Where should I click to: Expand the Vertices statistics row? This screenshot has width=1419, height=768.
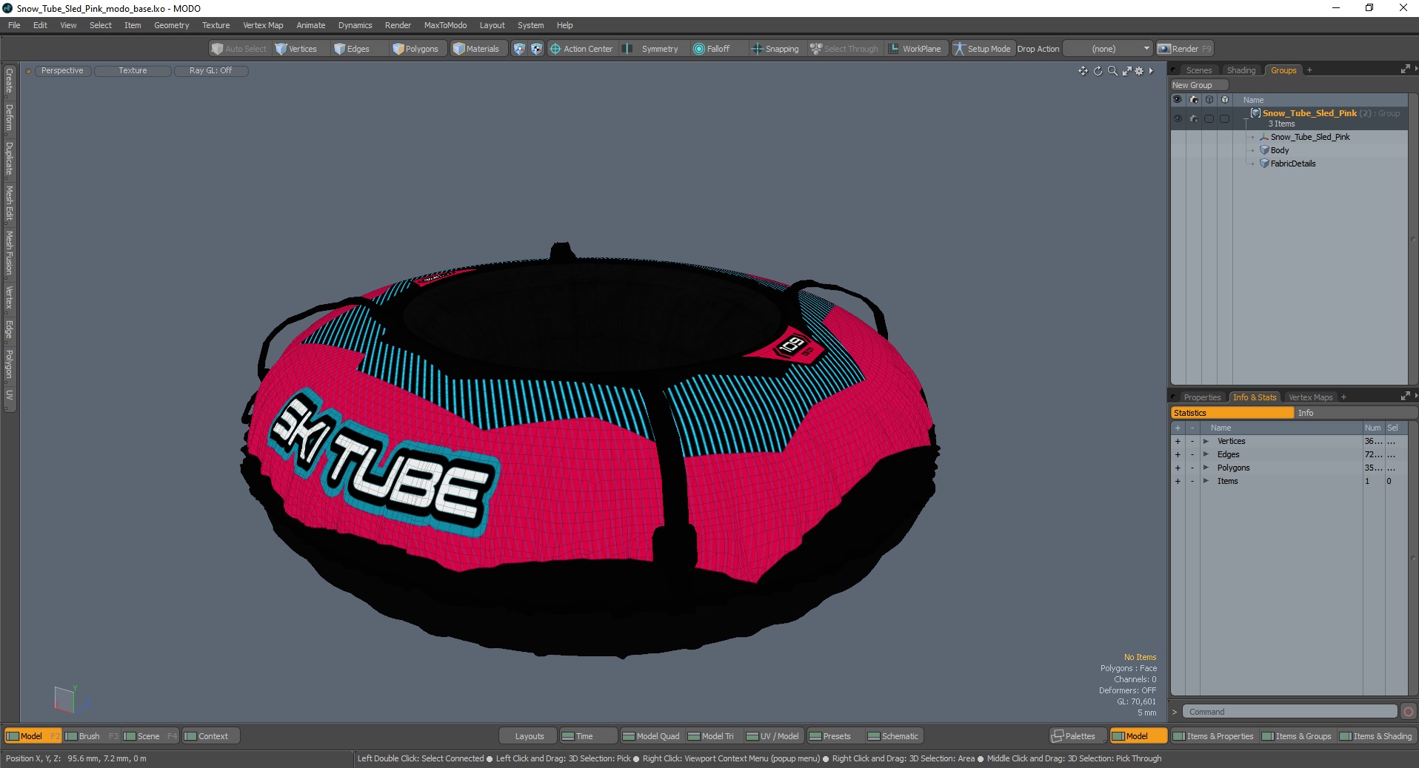point(1206,442)
